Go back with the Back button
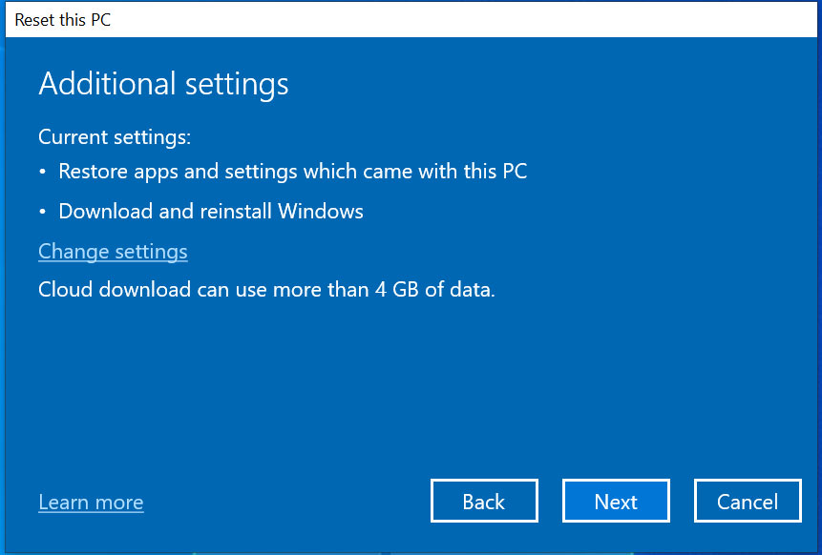The width and height of the screenshot is (822, 555). [x=484, y=501]
